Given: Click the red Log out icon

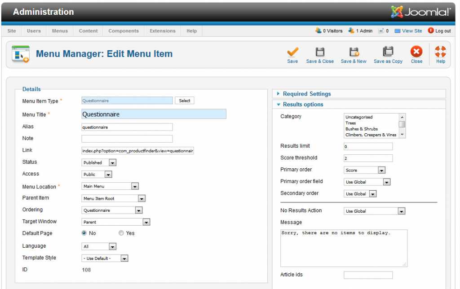Looking at the screenshot, I should click(x=431, y=31).
